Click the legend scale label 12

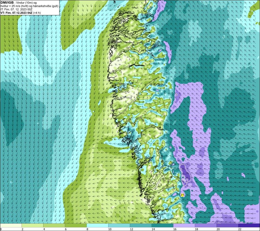tap(132, 229)
